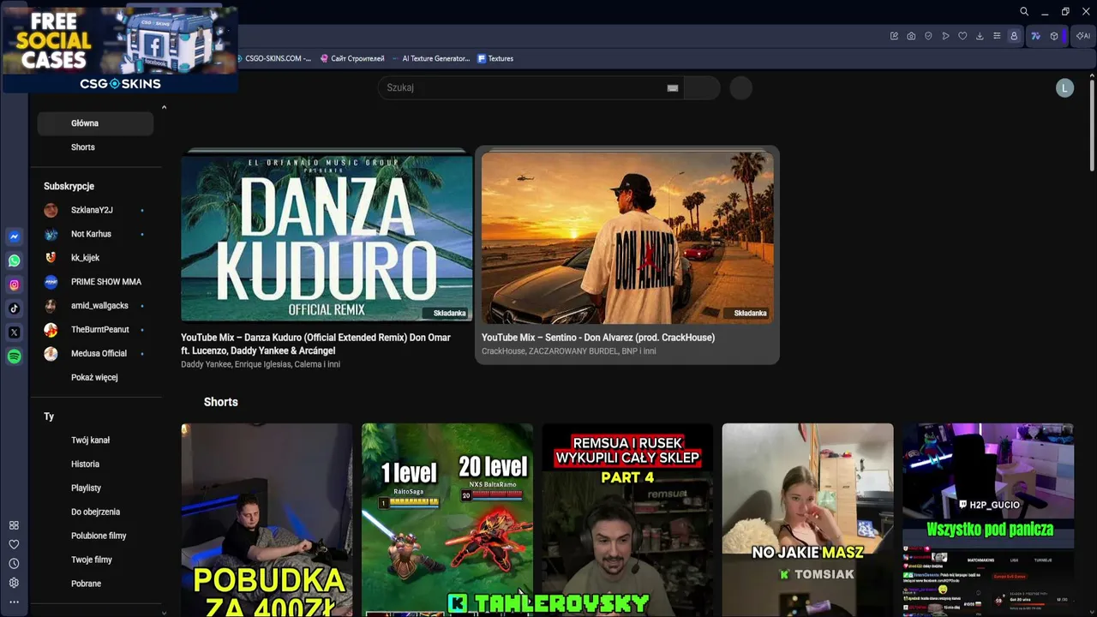Click the page vertical scrollbar
Screen dimensions: 1097x617
pyautogui.click(x=1092, y=125)
